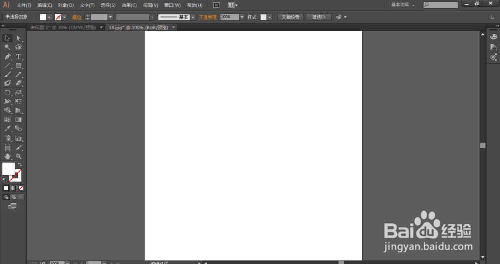Expand the right panel dock arrows
The image size is (500, 264).
pyautogui.click(x=497, y=26)
